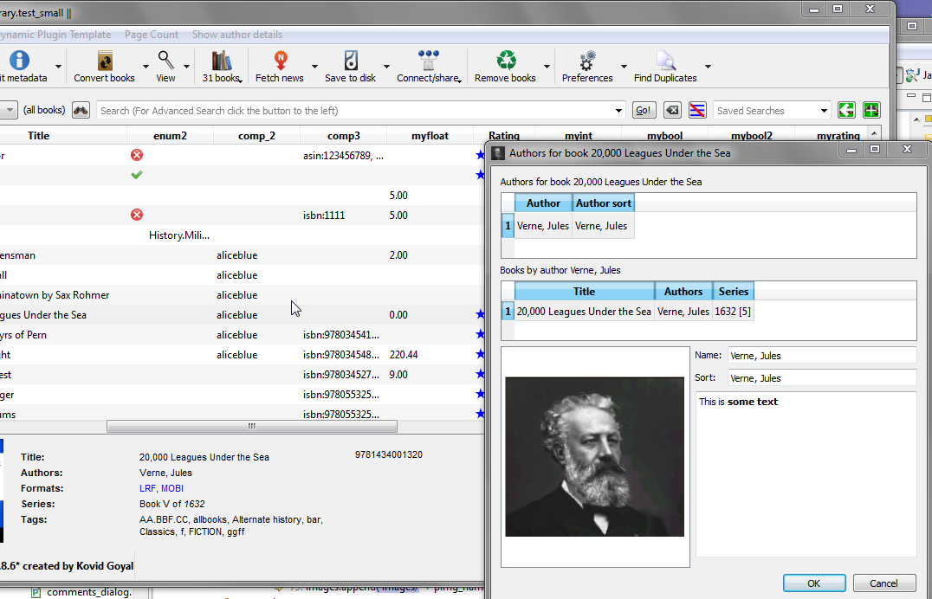Open the MOBI format link

[172, 488]
